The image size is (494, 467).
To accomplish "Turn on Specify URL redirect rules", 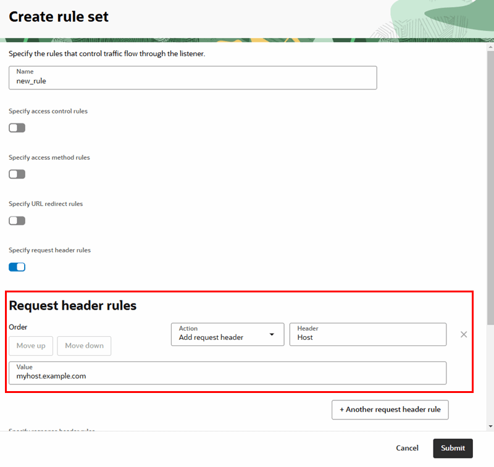I will 17,220.
